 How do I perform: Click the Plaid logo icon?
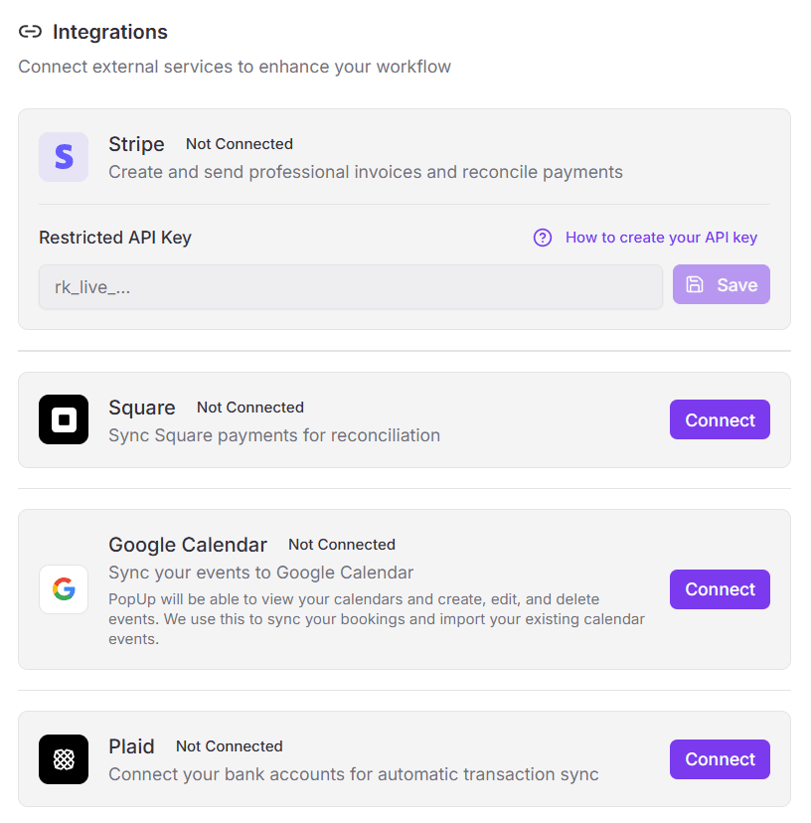tap(63, 758)
